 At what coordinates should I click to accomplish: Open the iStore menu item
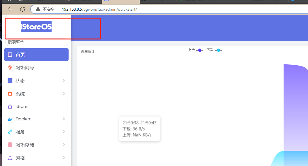tap(22, 107)
